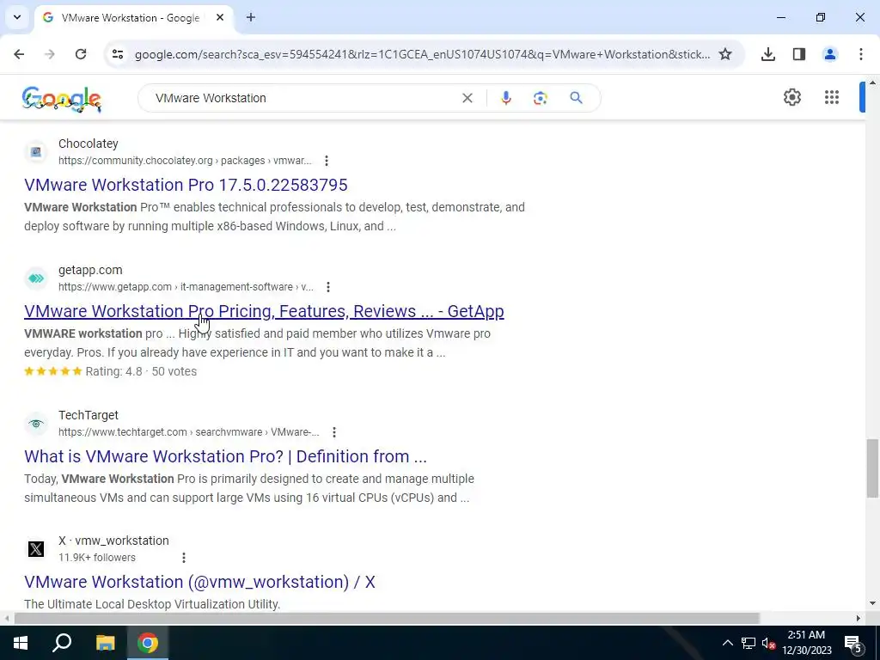
Task: Click the Chrome taskbar icon
Action: (x=148, y=643)
